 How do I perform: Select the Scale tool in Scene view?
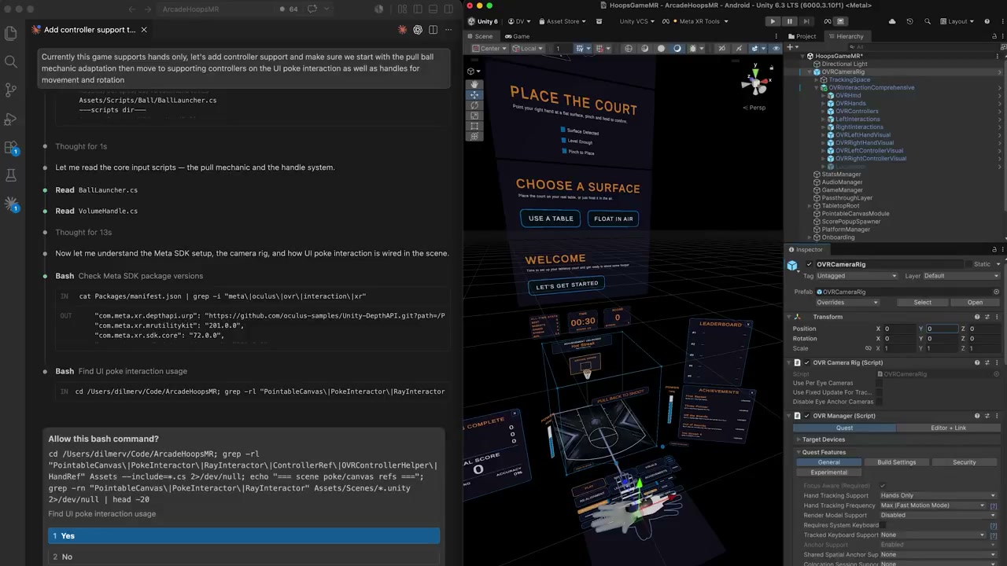click(474, 116)
